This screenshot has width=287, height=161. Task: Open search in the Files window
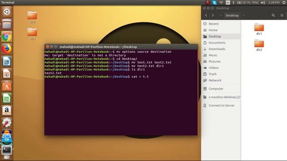point(273,15)
